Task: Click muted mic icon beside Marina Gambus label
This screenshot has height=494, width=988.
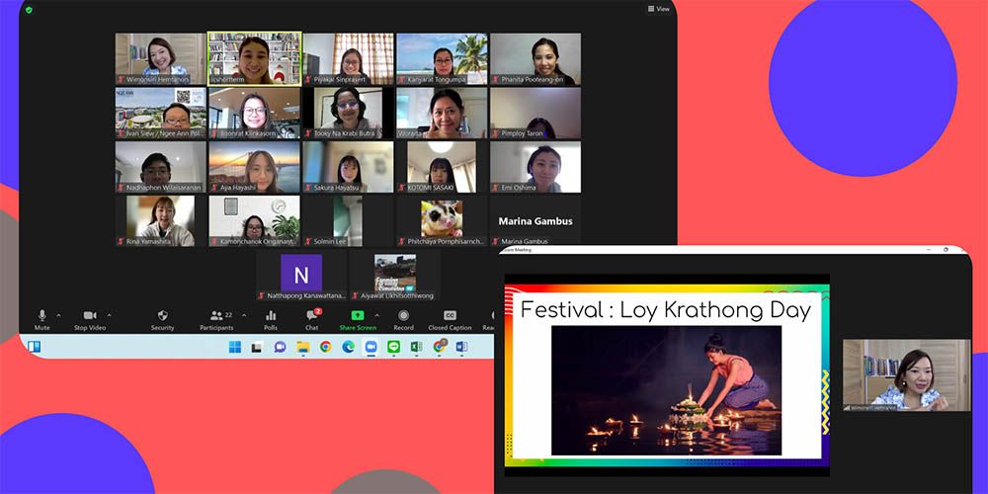Action: pyautogui.click(x=495, y=241)
